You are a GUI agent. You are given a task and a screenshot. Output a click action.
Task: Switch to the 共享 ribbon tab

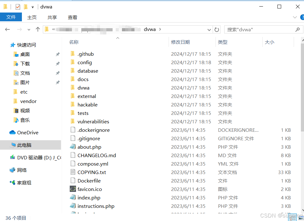tap(52, 18)
